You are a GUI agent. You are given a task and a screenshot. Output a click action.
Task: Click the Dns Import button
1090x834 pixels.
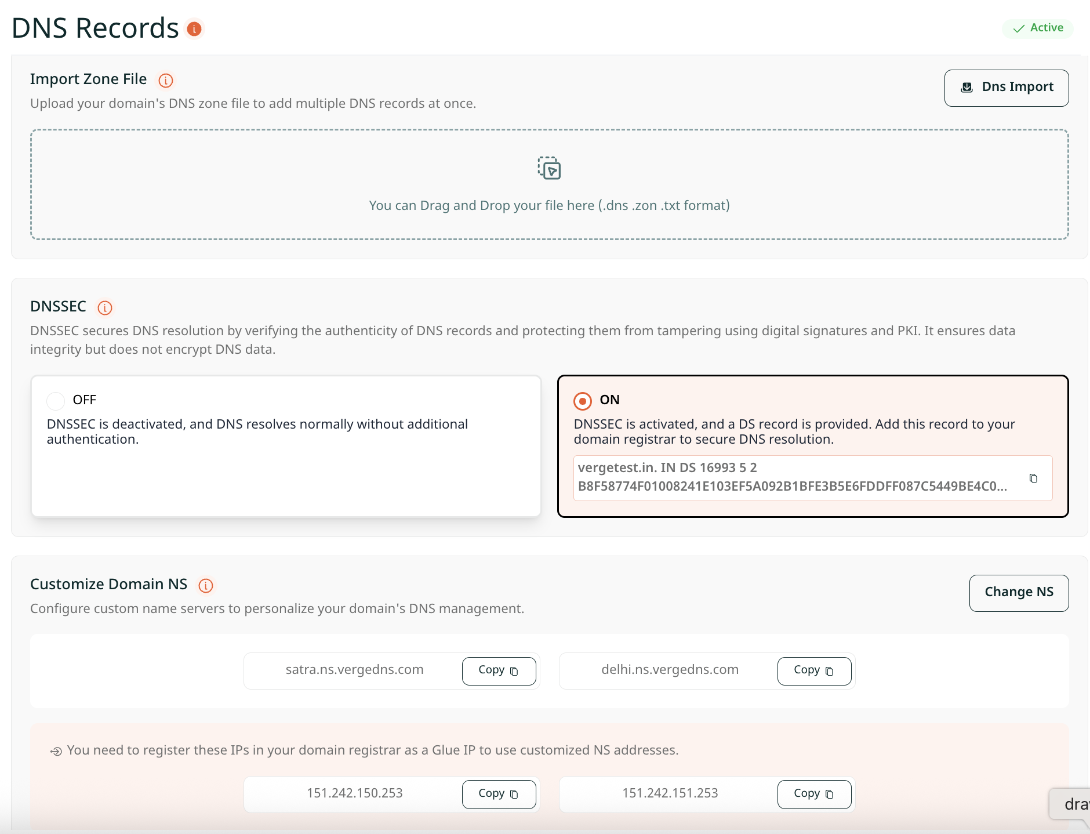1006,88
